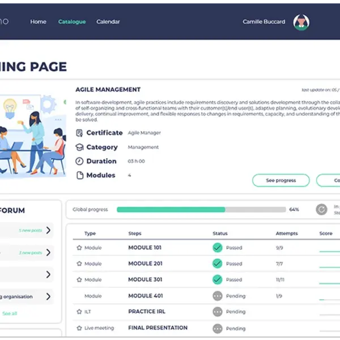
Task: Open the Calendar menu
Action: pyautogui.click(x=108, y=22)
